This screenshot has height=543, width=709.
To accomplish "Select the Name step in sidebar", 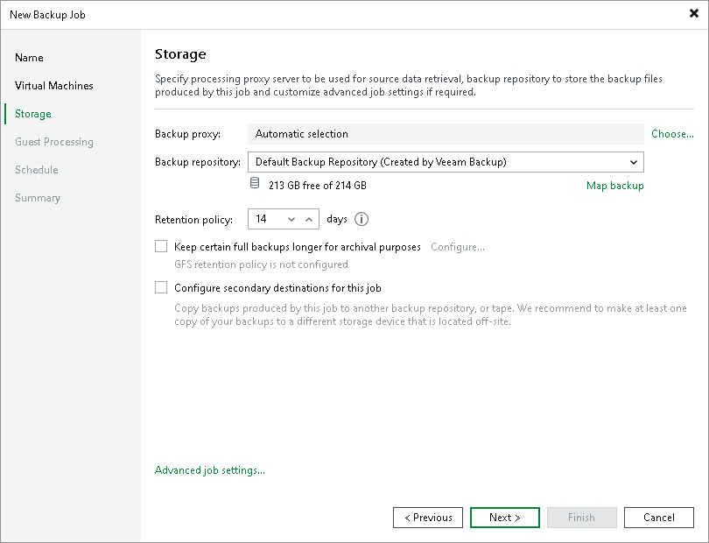I will 29,58.
